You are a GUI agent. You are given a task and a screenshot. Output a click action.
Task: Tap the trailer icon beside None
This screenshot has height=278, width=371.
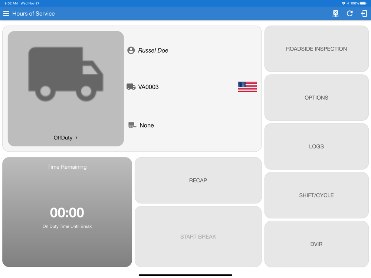coord(132,125)
